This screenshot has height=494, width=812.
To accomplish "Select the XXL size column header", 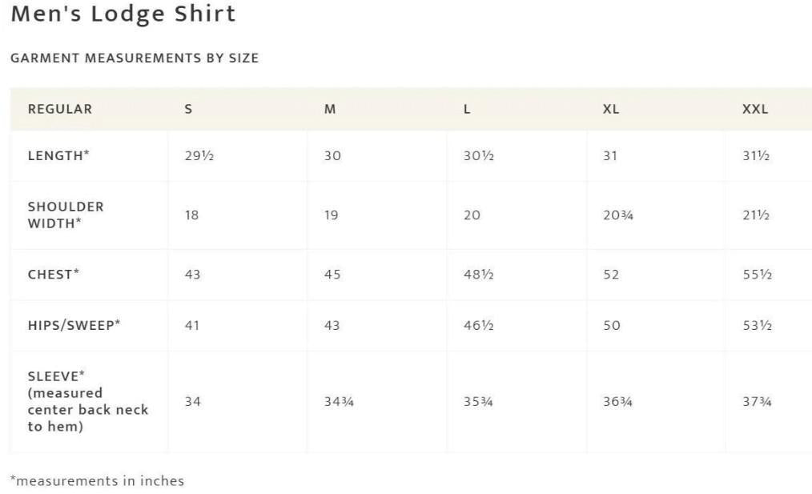I will pyautogui.click(x=755, y=109).
